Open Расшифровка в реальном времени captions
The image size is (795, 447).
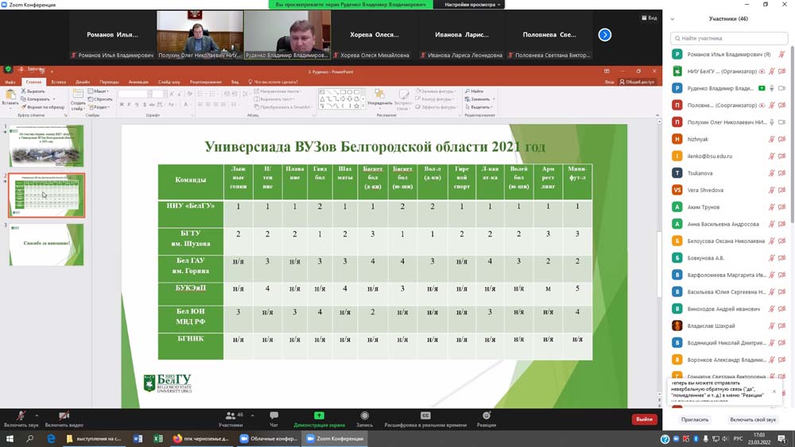[x=425, y=416]
